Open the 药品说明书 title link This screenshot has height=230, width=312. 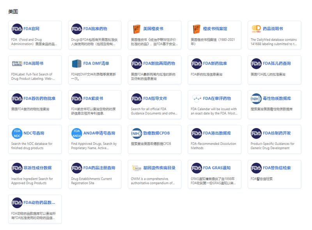point(273,29)
